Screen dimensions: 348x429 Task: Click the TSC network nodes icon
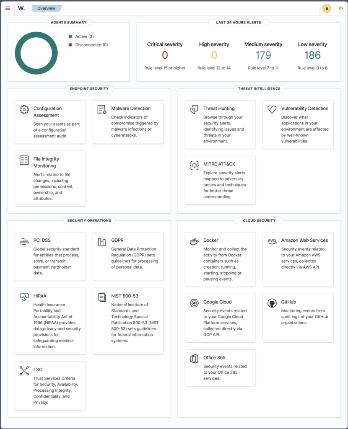(x=24, y=371)
